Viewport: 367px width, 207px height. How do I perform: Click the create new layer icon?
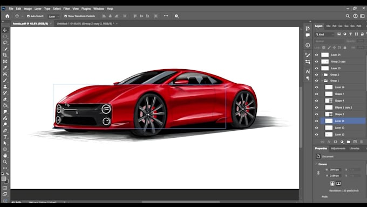point(355,142)
